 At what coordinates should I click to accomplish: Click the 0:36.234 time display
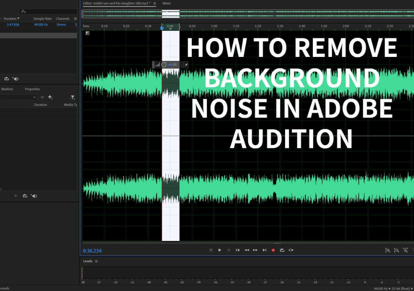pyautogui.click(x=92, y=251)
